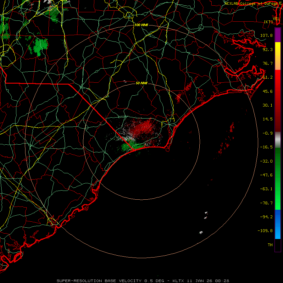This screenshot has width=283, height=283.
Task: Click the -0.9 legend value
Action: [268, 133]
